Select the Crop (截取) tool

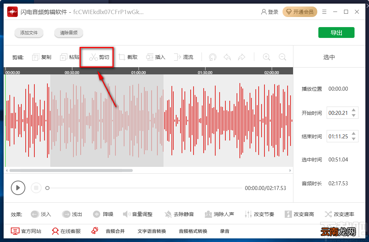pyautogui.click(x=128, y=57)
